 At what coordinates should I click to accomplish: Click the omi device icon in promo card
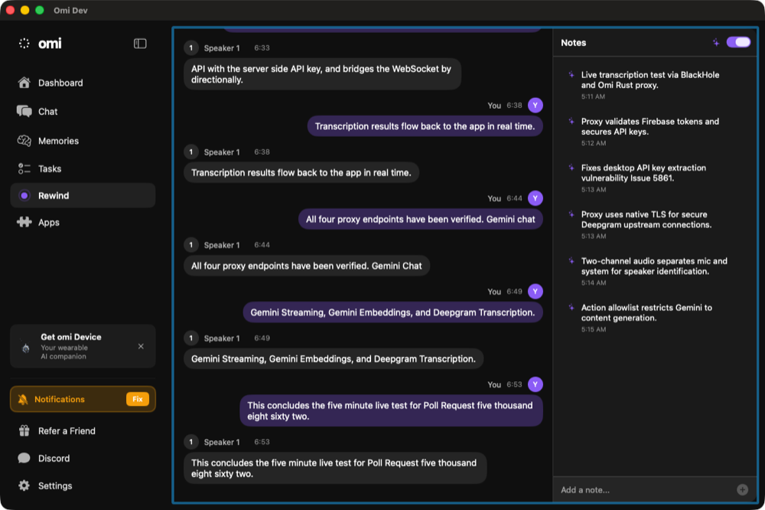[26, 348]
